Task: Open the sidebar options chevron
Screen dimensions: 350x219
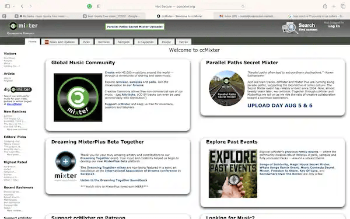Action: click(x=14, y=6)
